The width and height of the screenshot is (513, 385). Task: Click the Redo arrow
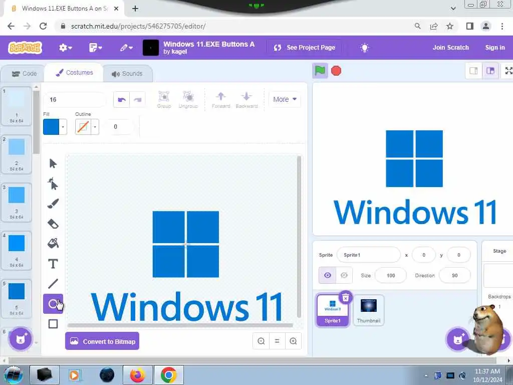tap(137, 100)
